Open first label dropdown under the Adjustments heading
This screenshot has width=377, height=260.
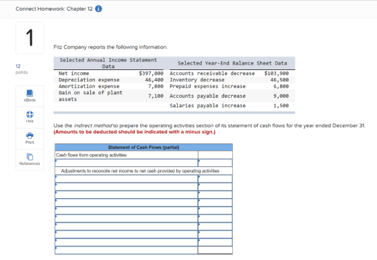(127, 178)
